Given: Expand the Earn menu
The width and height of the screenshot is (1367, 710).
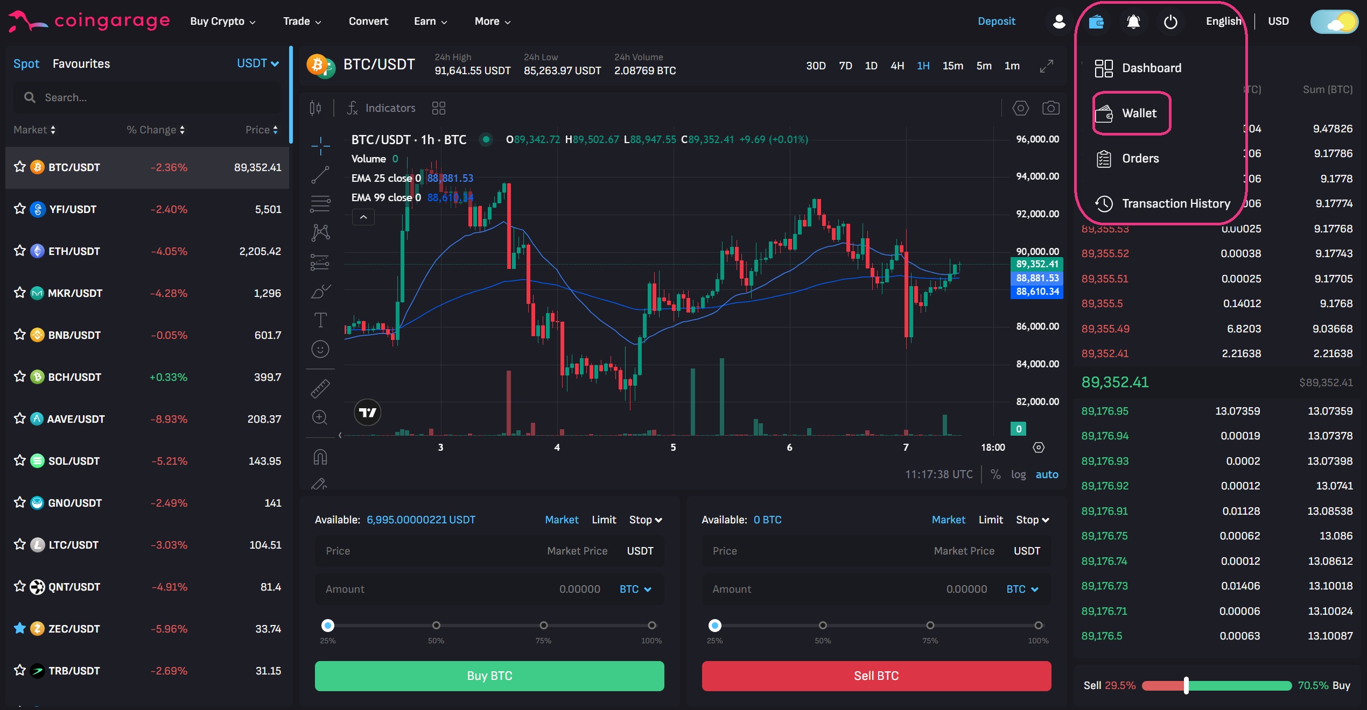Looking at the screenshot, I should (430, 22).
